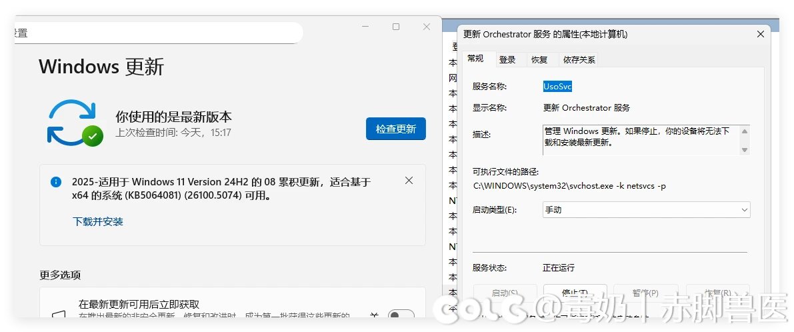Click the 停止 service button

pos(575,293)
